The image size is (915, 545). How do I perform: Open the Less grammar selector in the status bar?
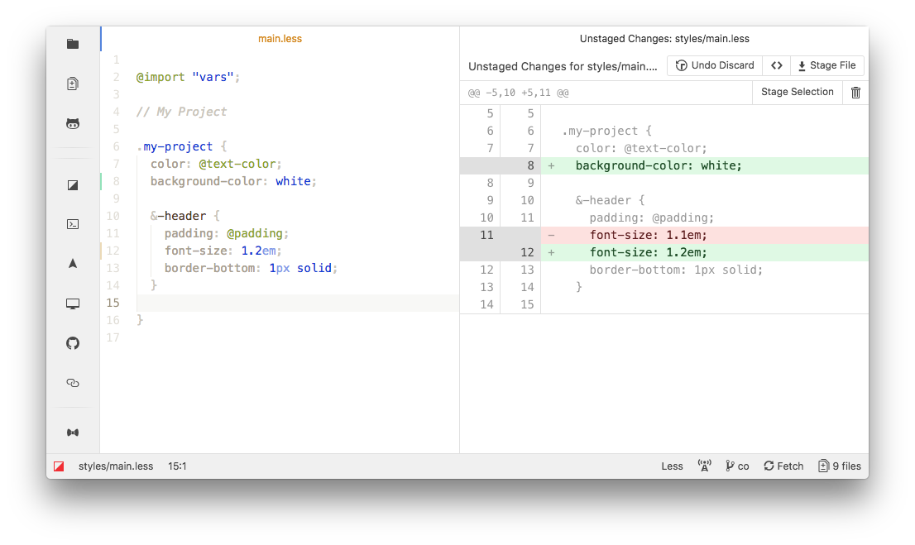(673, 466)
